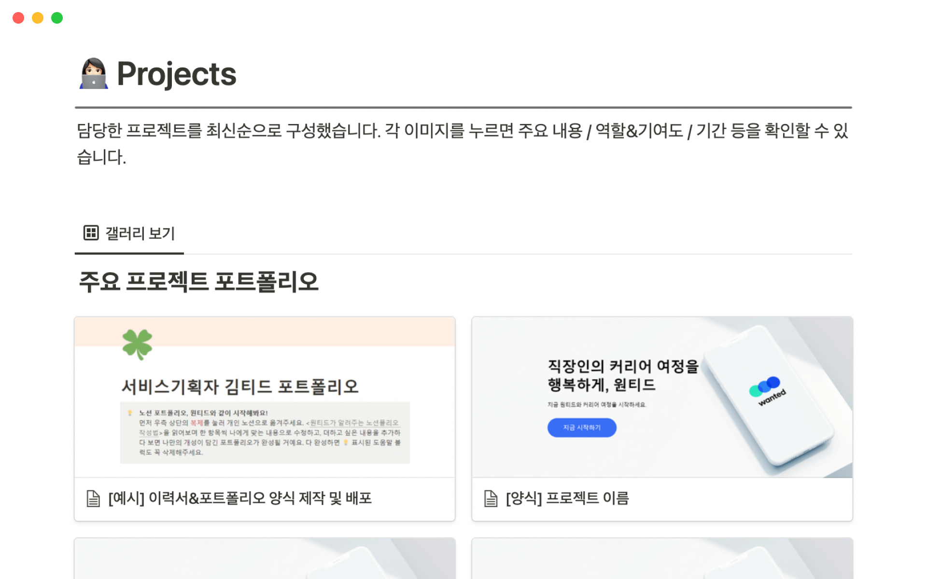Open the "[양식] 프로젝트 이름" card title

point(567,498)
